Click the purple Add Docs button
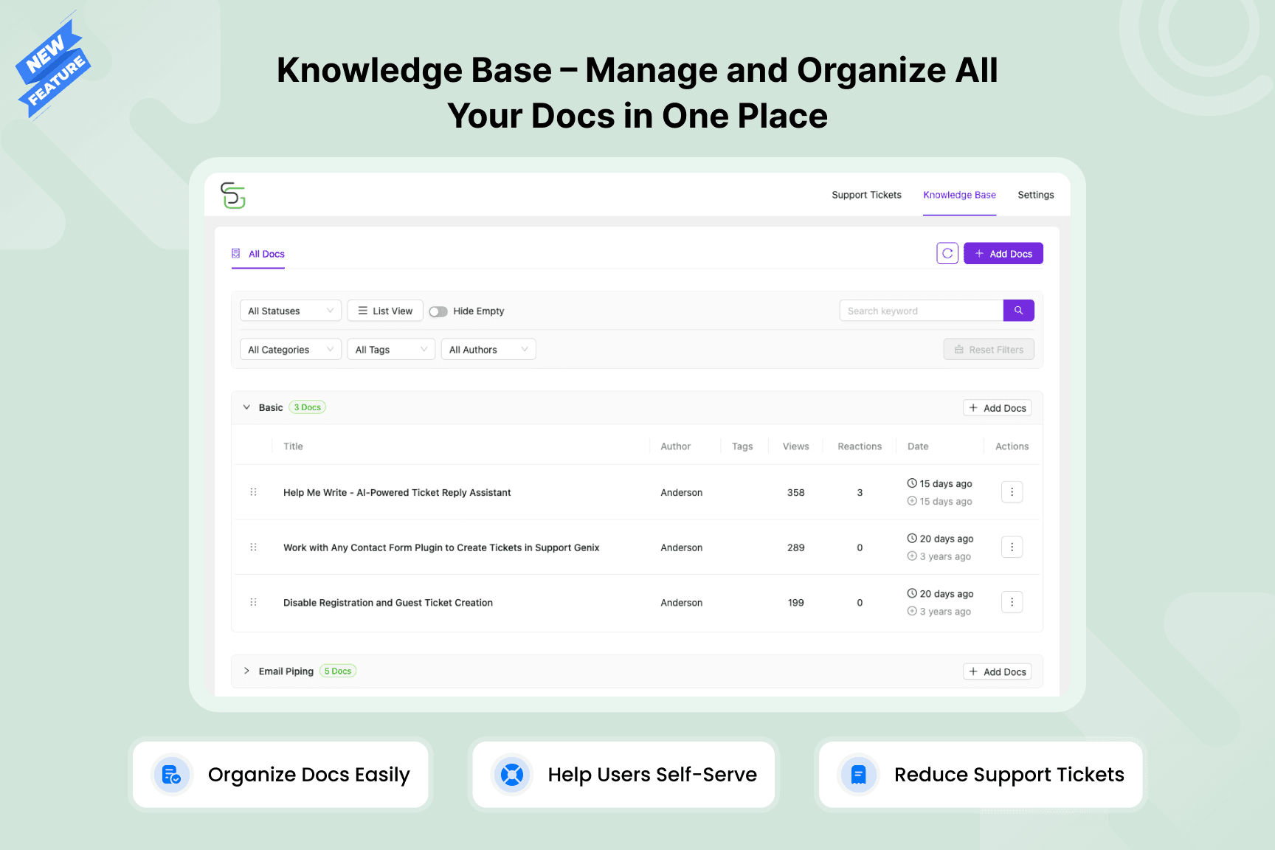Image resolution: width=1275 pixels, height=850 pixels. (x=1003, y=253)
